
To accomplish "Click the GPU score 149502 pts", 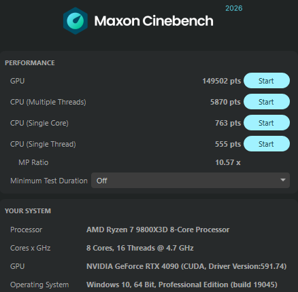I will [x=221, y=81].
